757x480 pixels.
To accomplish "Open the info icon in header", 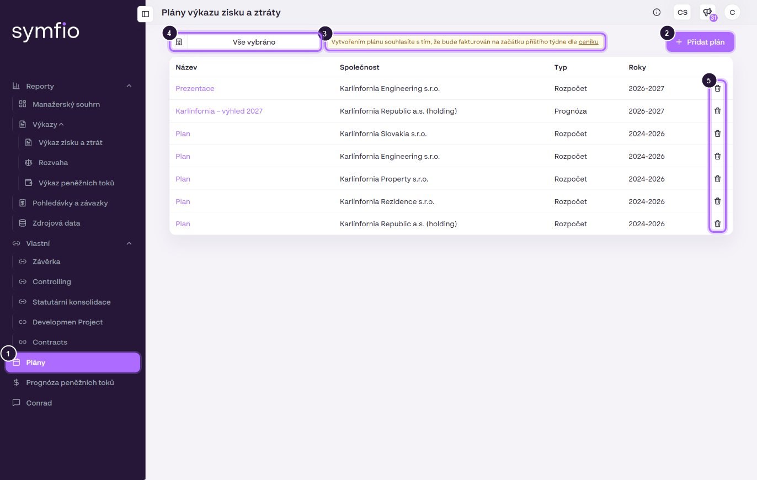I will (657, 12).
